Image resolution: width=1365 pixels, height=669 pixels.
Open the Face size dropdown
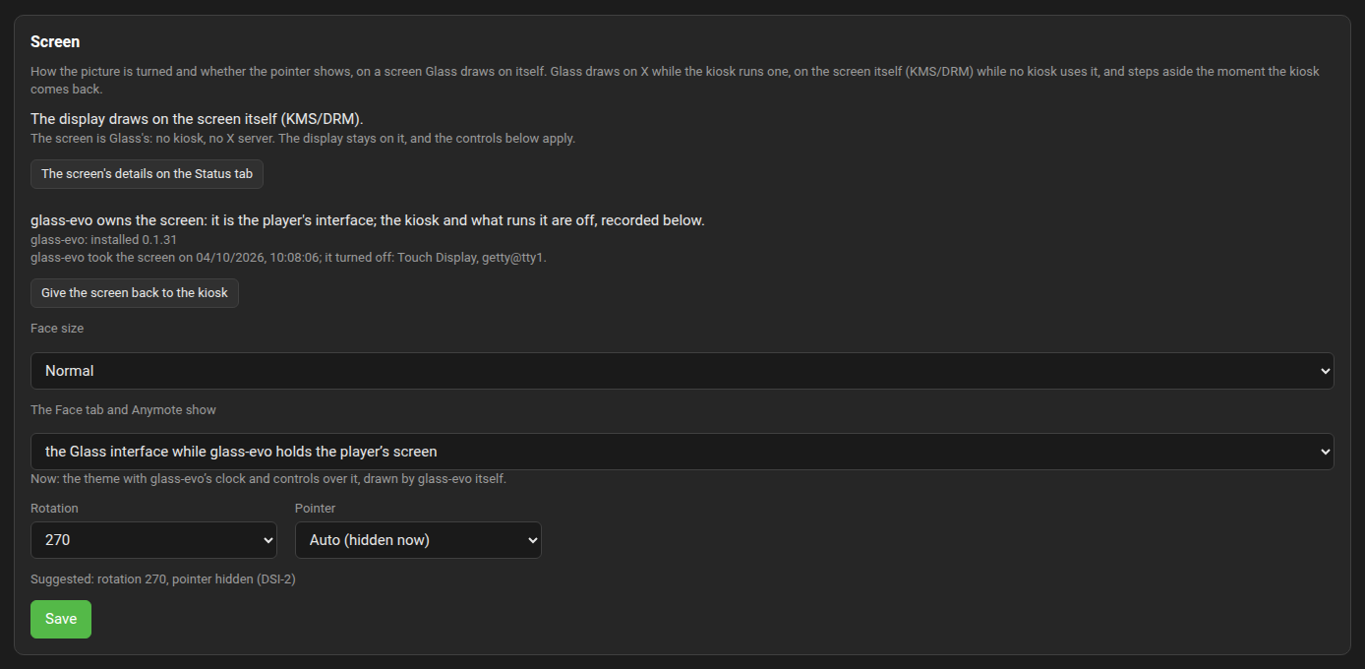[x=682, y=371]
